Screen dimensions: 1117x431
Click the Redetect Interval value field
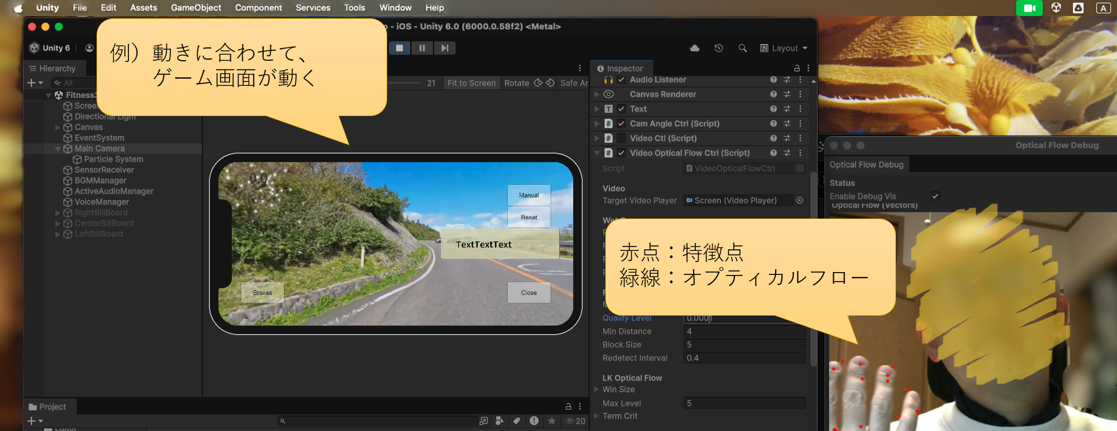744,358
